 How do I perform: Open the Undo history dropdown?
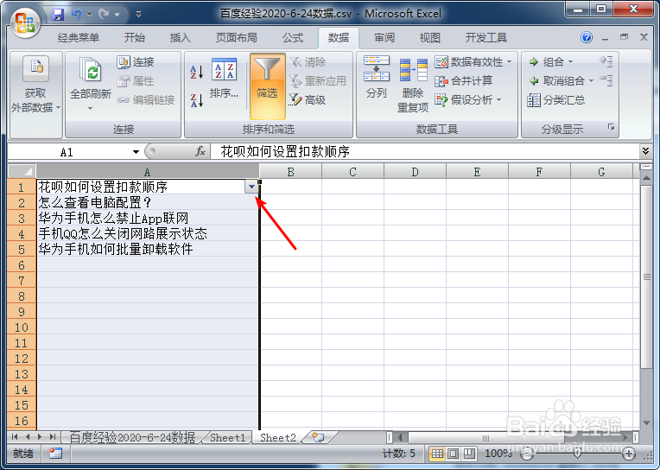pyautogui.click(x=89, y=15)
